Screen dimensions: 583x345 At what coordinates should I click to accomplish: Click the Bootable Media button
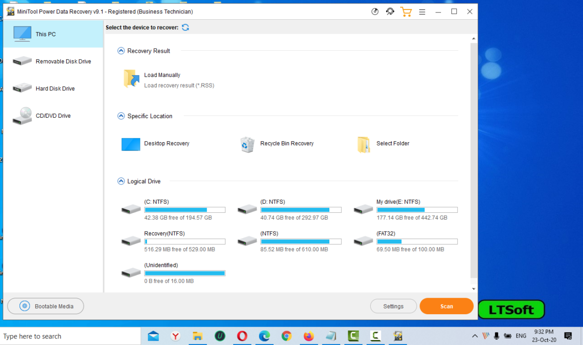coord(45,306)
